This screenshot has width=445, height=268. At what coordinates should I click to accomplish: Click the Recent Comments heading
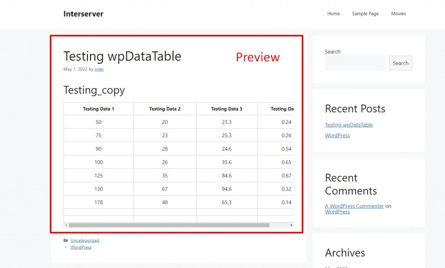pyautogui.click(x=351, y=184)
